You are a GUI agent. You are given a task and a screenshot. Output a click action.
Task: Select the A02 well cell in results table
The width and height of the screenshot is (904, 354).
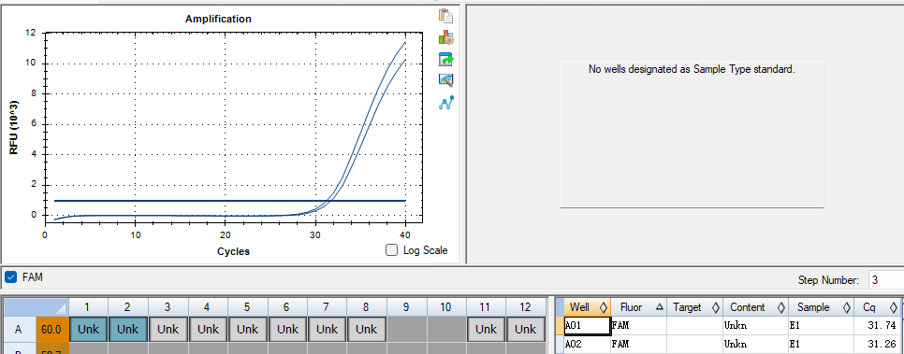coord(587,345)
